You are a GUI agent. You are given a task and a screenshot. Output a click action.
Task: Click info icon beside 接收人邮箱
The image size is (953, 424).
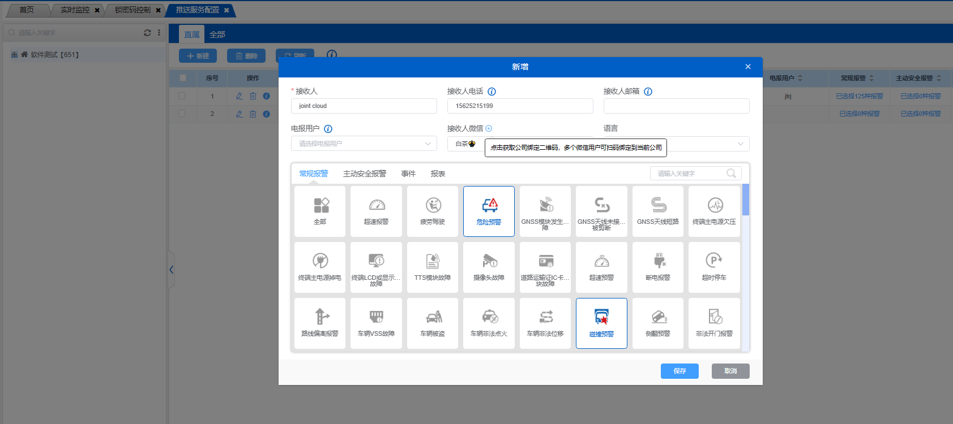pyautogui.click(x=648, y=92)
